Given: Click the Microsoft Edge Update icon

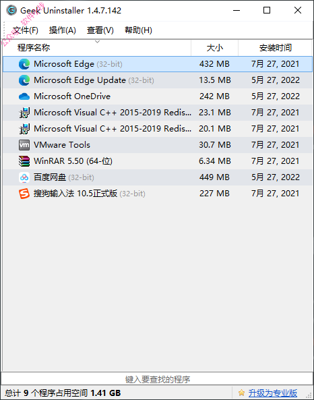Looking at the screenshot, I should coord(24,80).
